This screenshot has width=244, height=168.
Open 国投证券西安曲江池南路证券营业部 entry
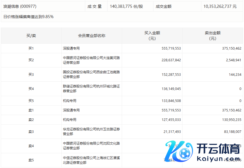pyautogui.click(x=91, y=74)
